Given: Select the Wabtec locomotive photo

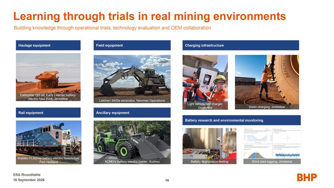Looking at the screenshot, I should tap(49, 142).
